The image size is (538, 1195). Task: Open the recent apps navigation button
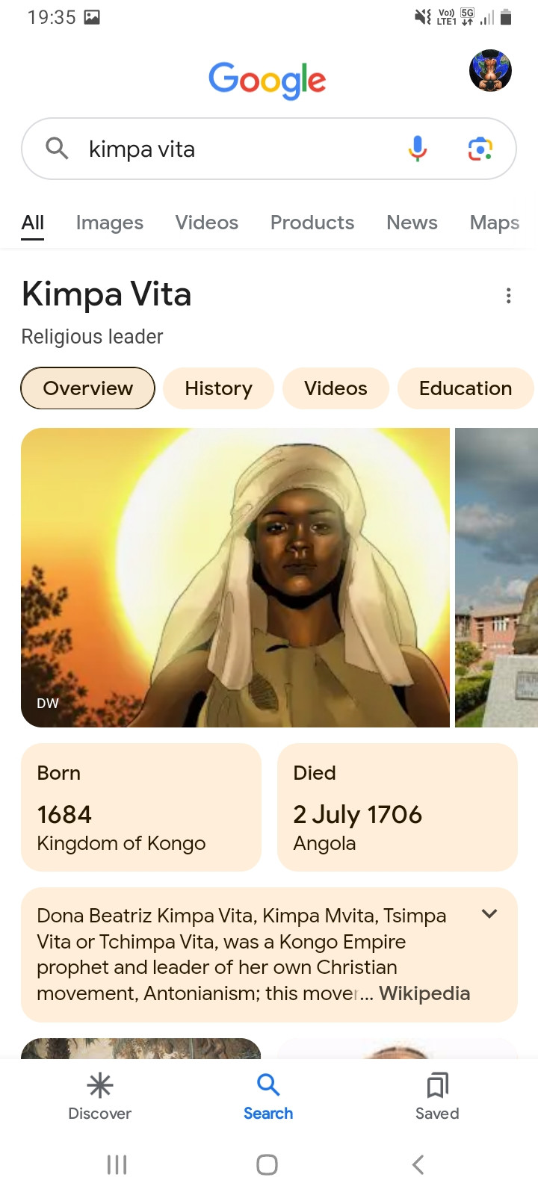click(117, 1164)
